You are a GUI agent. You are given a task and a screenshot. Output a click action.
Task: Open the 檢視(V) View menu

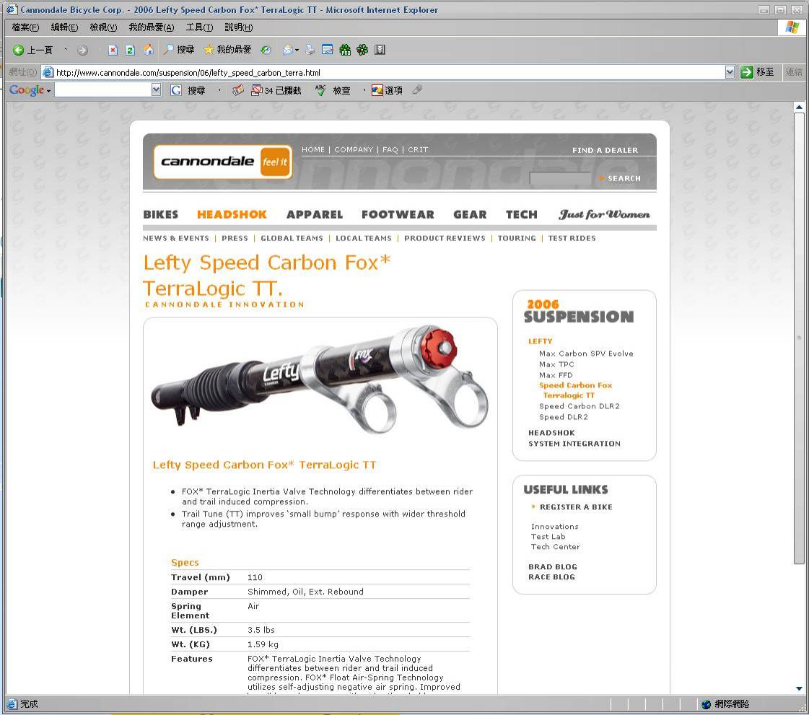[x=103, y=27]
